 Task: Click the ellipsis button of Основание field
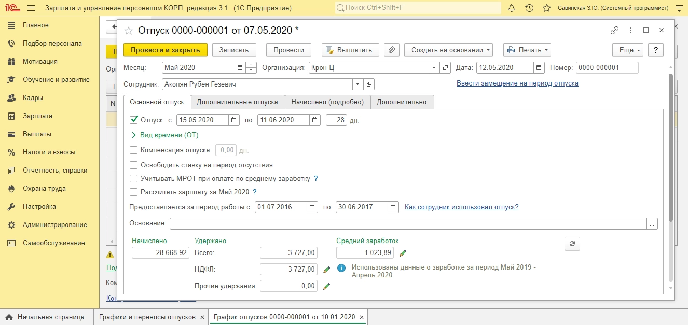point(652,223)
